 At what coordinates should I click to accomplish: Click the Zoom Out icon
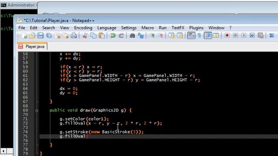pyautogui.click(x=161, y=36)
